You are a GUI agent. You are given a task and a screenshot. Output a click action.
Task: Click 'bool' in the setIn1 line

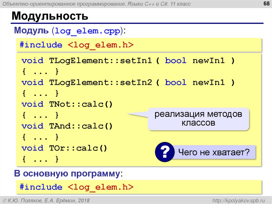click(x=176, y=61)
